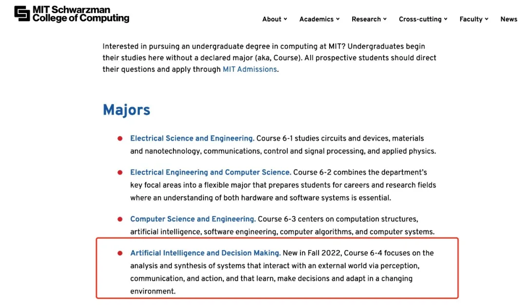Image resolution: width=526 pixels, height=305 pixels.
Task: Click the MIT Schwarzman College of Computing logo icon
Action: (22, 14)
